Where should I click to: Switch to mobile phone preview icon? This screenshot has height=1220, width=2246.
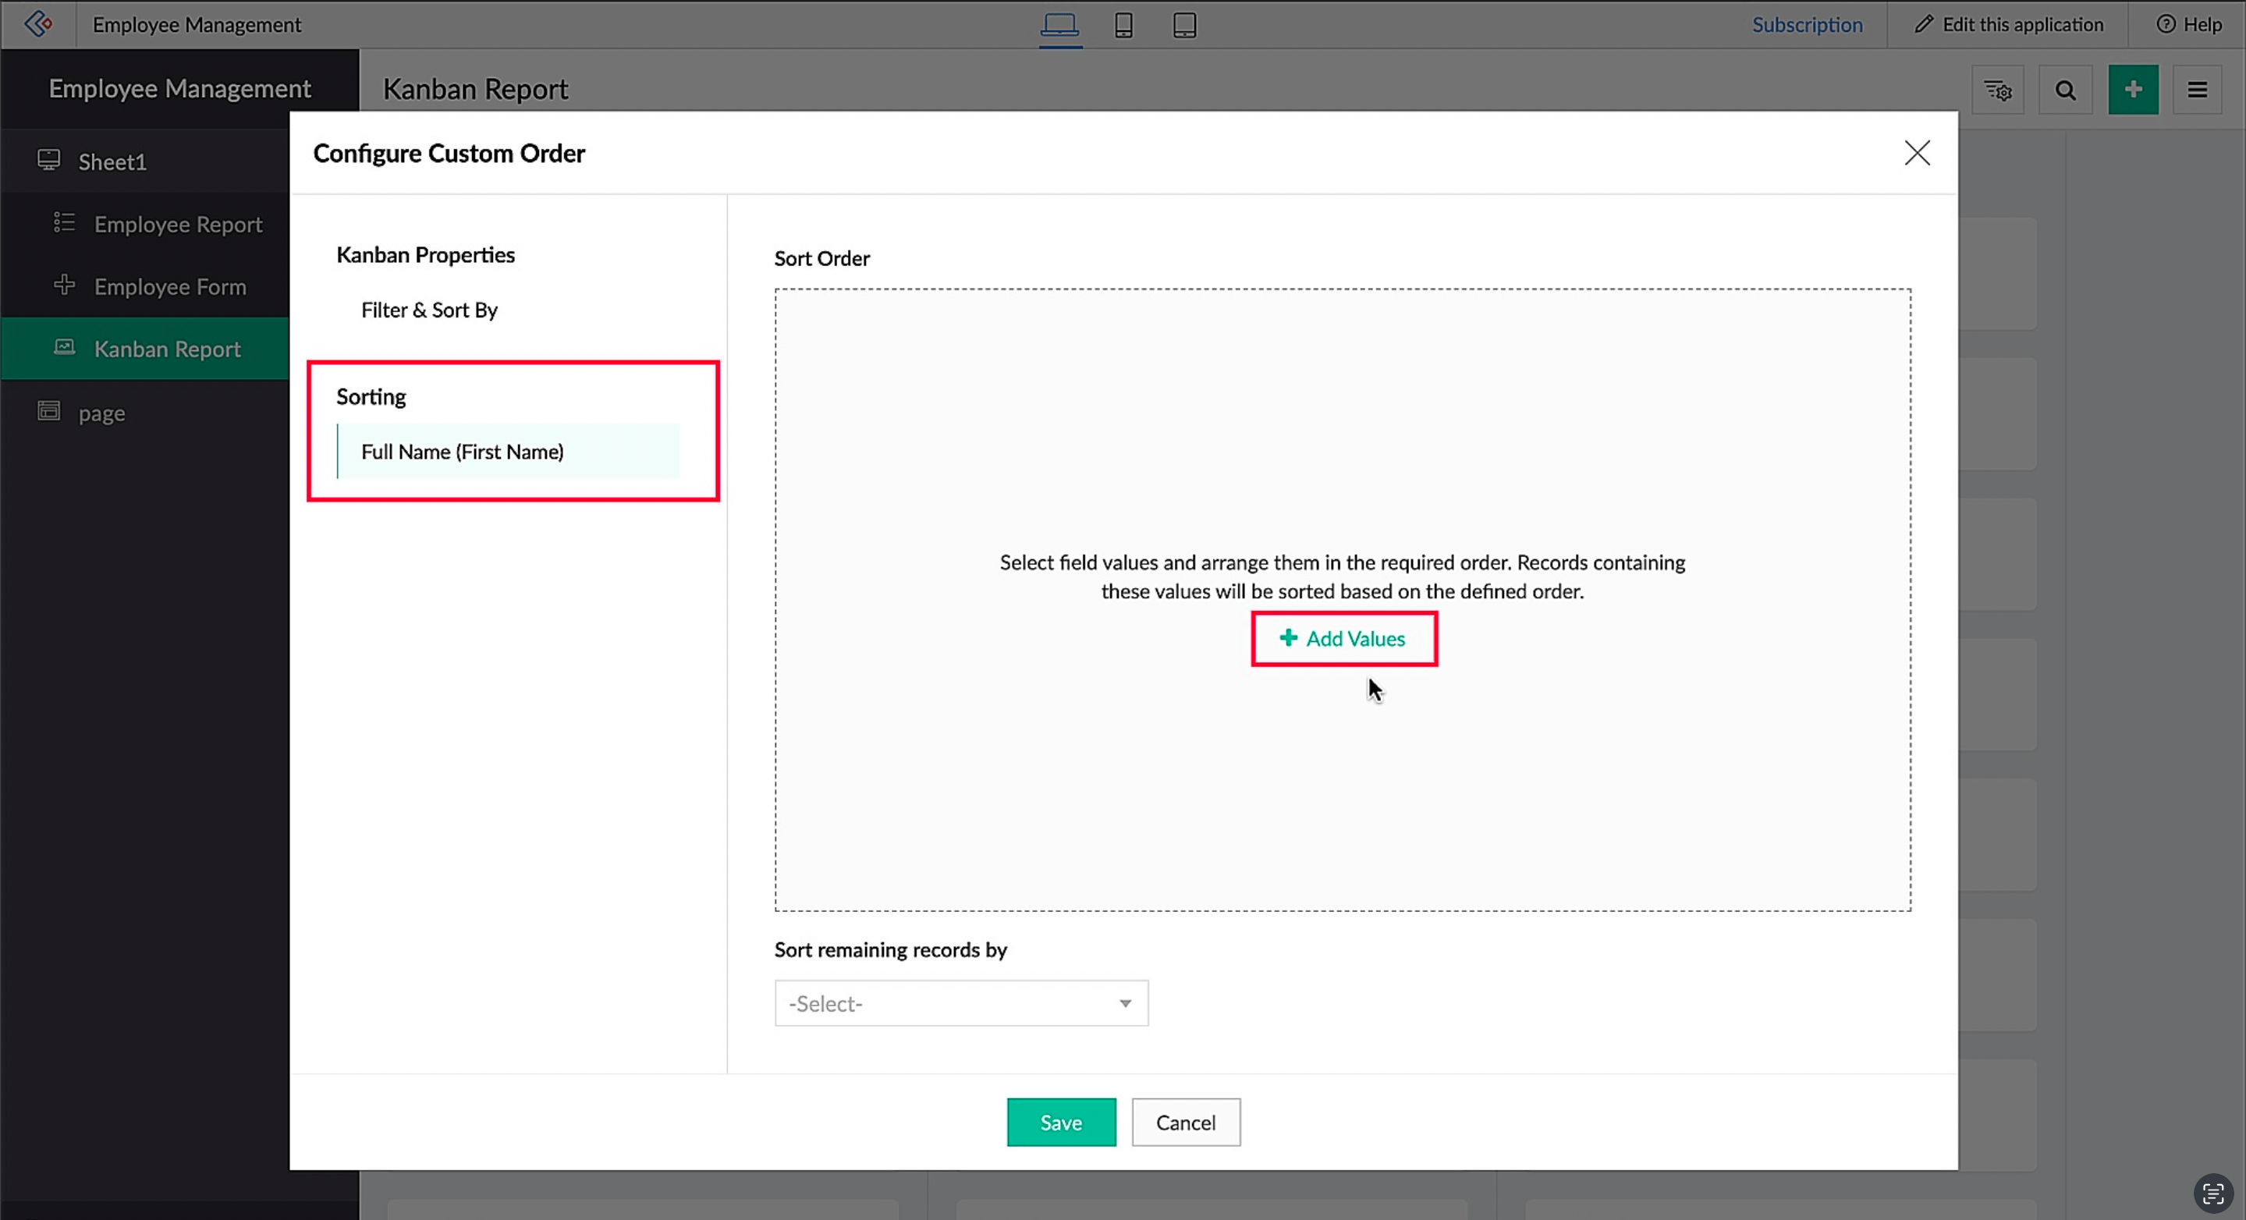1123,24
